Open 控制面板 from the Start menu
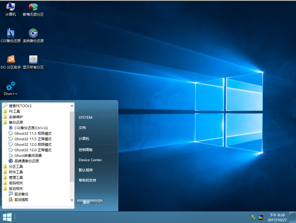This screenshot has height=223, width=296. tap(86, 150)
